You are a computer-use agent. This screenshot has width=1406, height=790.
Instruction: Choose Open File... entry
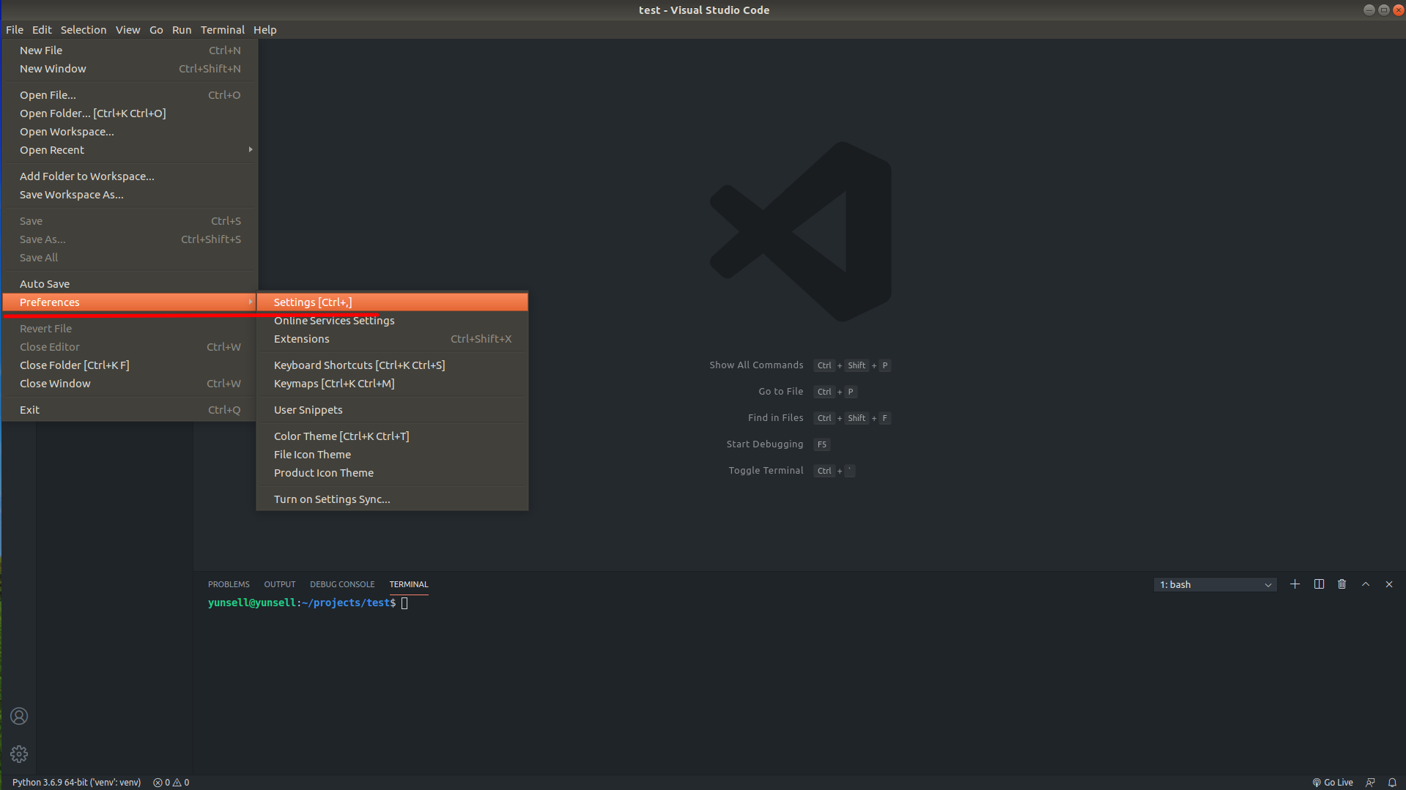click(x=130, y=95)
